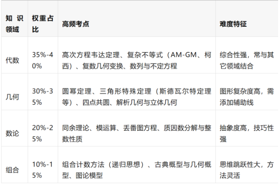The width and height of the screenshot is (280, 185).
Task: Click the 同余理论 topics cell
Action: point(137,133)
